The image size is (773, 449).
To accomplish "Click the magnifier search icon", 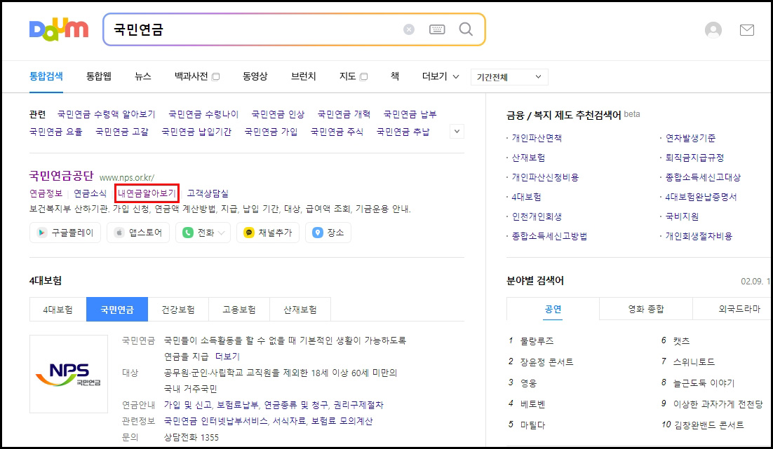I will pyautogui.click(x=466, y=29).
